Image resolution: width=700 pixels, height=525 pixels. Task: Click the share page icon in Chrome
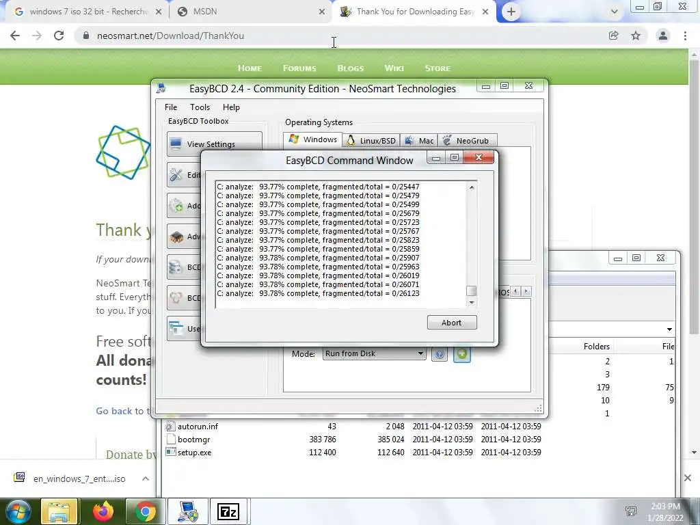[614, 36]
